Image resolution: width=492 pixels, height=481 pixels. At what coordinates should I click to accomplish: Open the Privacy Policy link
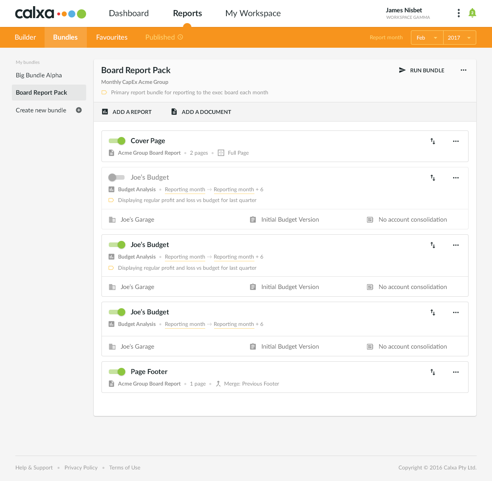pyautogui.click(x=81, y=468)
